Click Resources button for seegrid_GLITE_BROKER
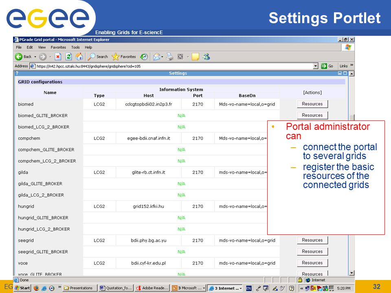Viewport: 391px width, 293px height. 312,251
